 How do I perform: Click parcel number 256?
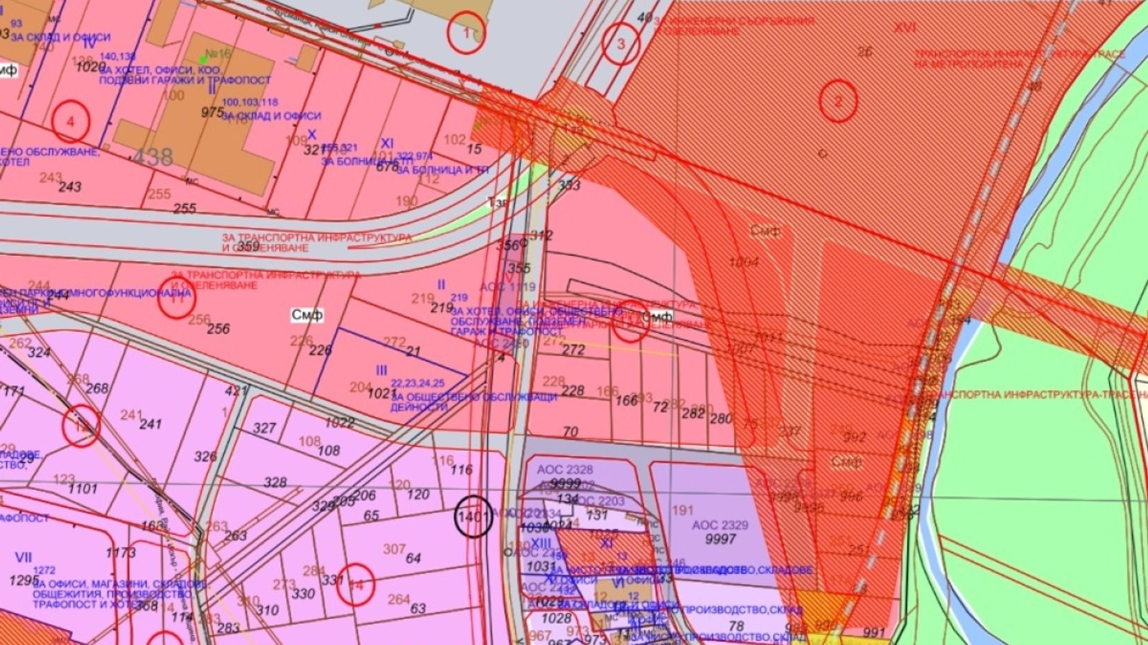point(218,328)
